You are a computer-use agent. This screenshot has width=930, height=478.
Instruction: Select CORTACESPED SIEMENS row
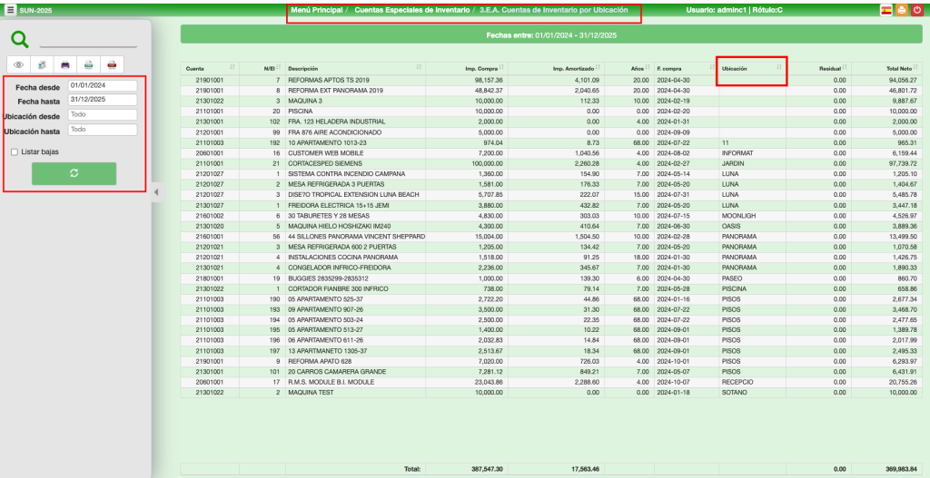(x=551, y=163)
